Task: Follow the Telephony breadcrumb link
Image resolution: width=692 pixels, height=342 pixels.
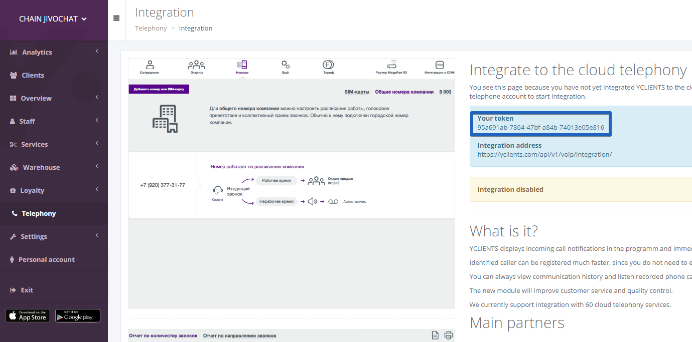Action: pyautogui.click(x=151, y=28)
